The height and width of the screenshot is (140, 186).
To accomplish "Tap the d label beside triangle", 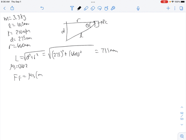I will pyautogui.click(x=63, y=31).
